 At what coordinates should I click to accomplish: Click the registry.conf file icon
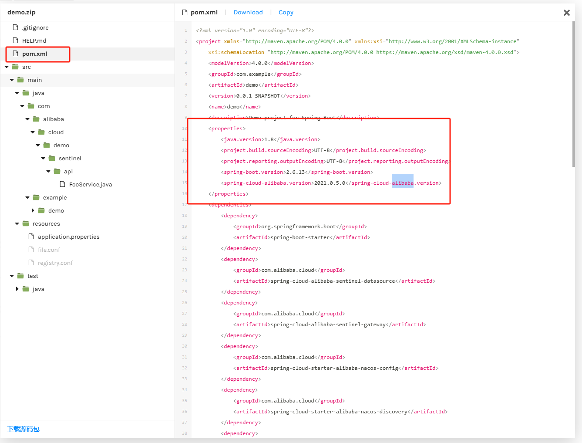click(x=31, y=263)
